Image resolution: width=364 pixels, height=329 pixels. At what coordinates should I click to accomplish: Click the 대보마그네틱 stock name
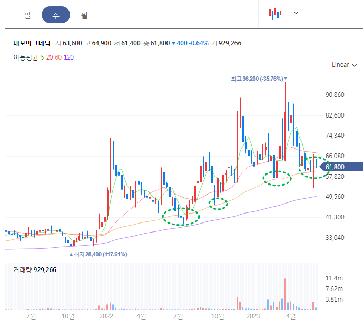click(x=32, y=43)
